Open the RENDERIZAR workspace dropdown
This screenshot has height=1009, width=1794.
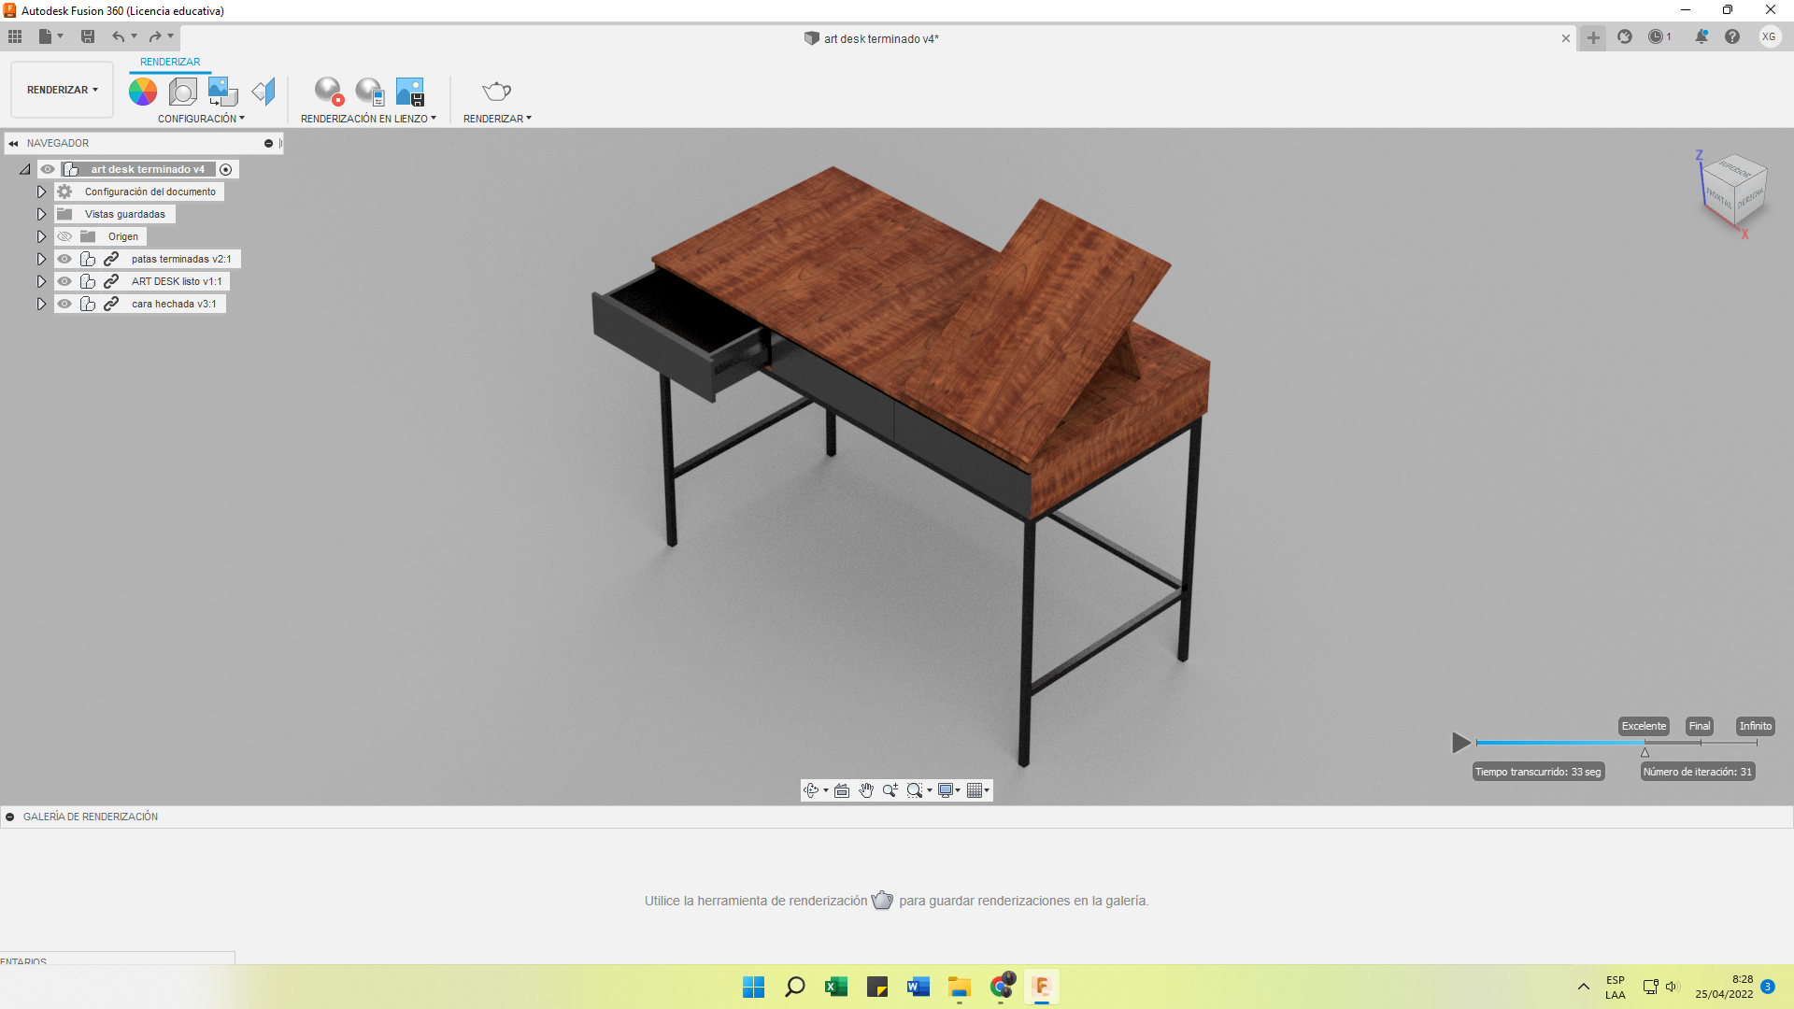tap(62, 90)
